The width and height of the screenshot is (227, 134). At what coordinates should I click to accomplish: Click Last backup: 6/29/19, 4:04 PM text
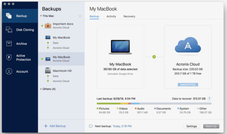(116, 98)
